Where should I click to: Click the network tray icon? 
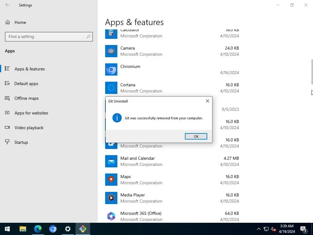(x=266, y=229)
